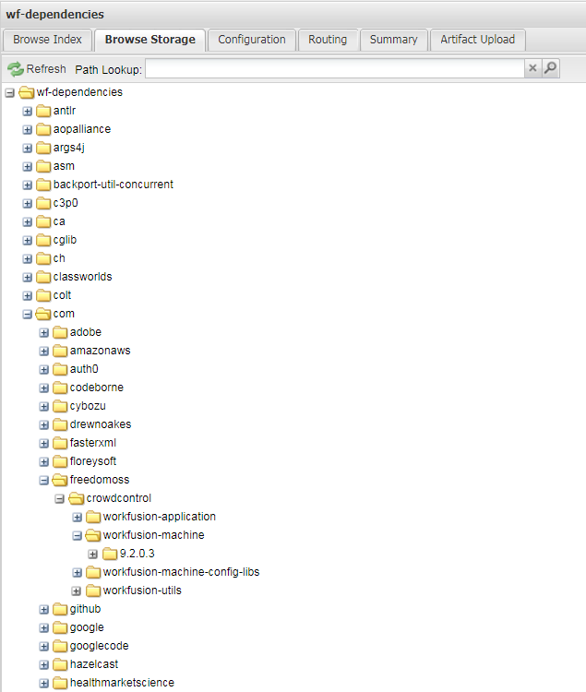Expand the github folder node
This screenshot has width=586, height=692.
tap(43, 610)
